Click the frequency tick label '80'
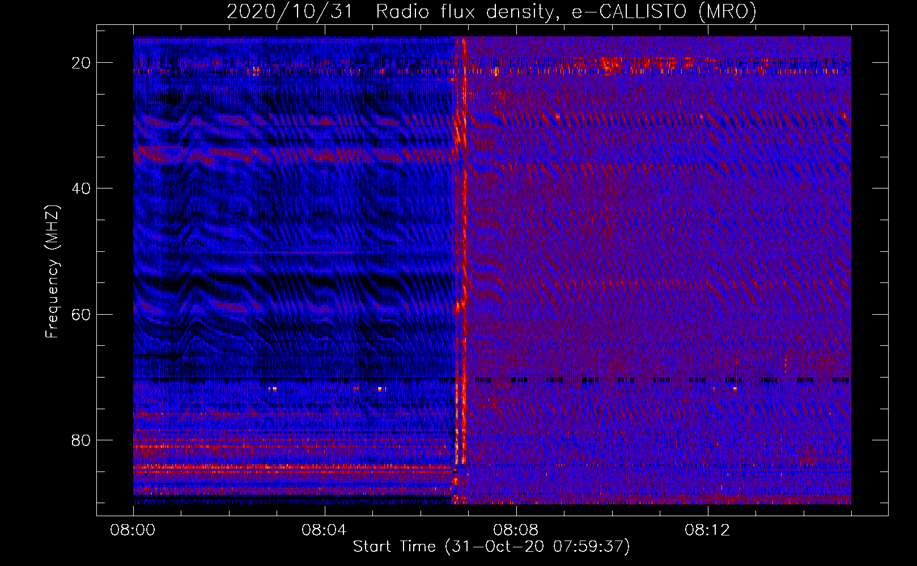This screenshot has height=566, width=917. tap(81, 440)
